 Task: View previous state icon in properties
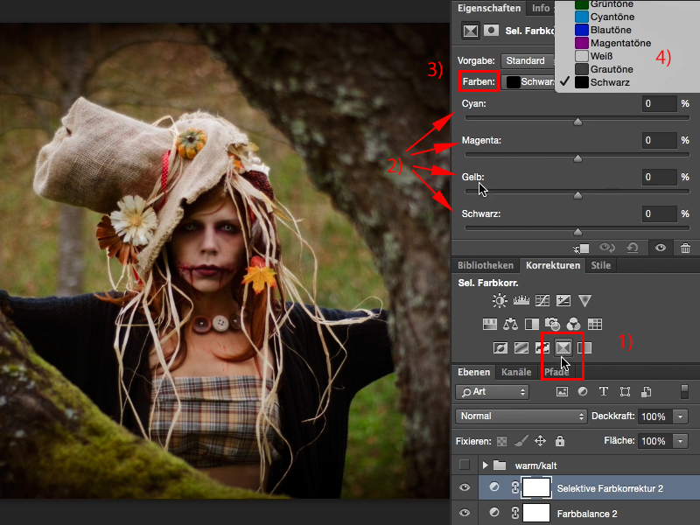(607, 248)
